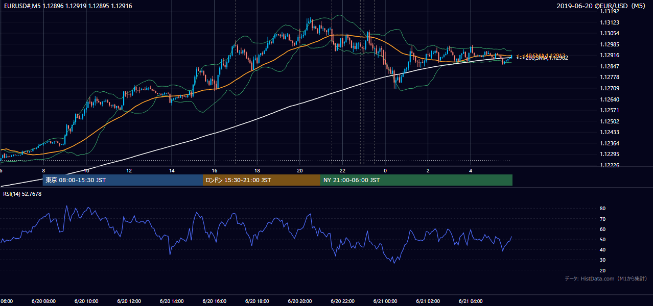Select the ロンドン 15:30-21:00 JST session bar
This screenshot has width=653, height=306.
[x=262, y=180]
